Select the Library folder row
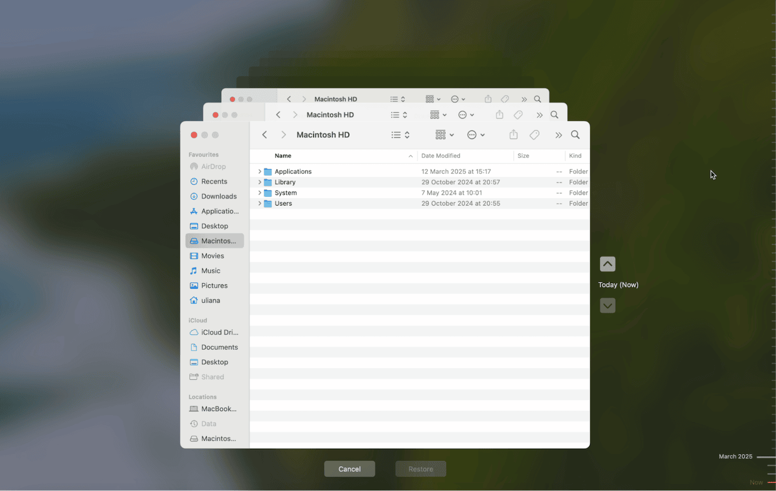 pos(347,182)
